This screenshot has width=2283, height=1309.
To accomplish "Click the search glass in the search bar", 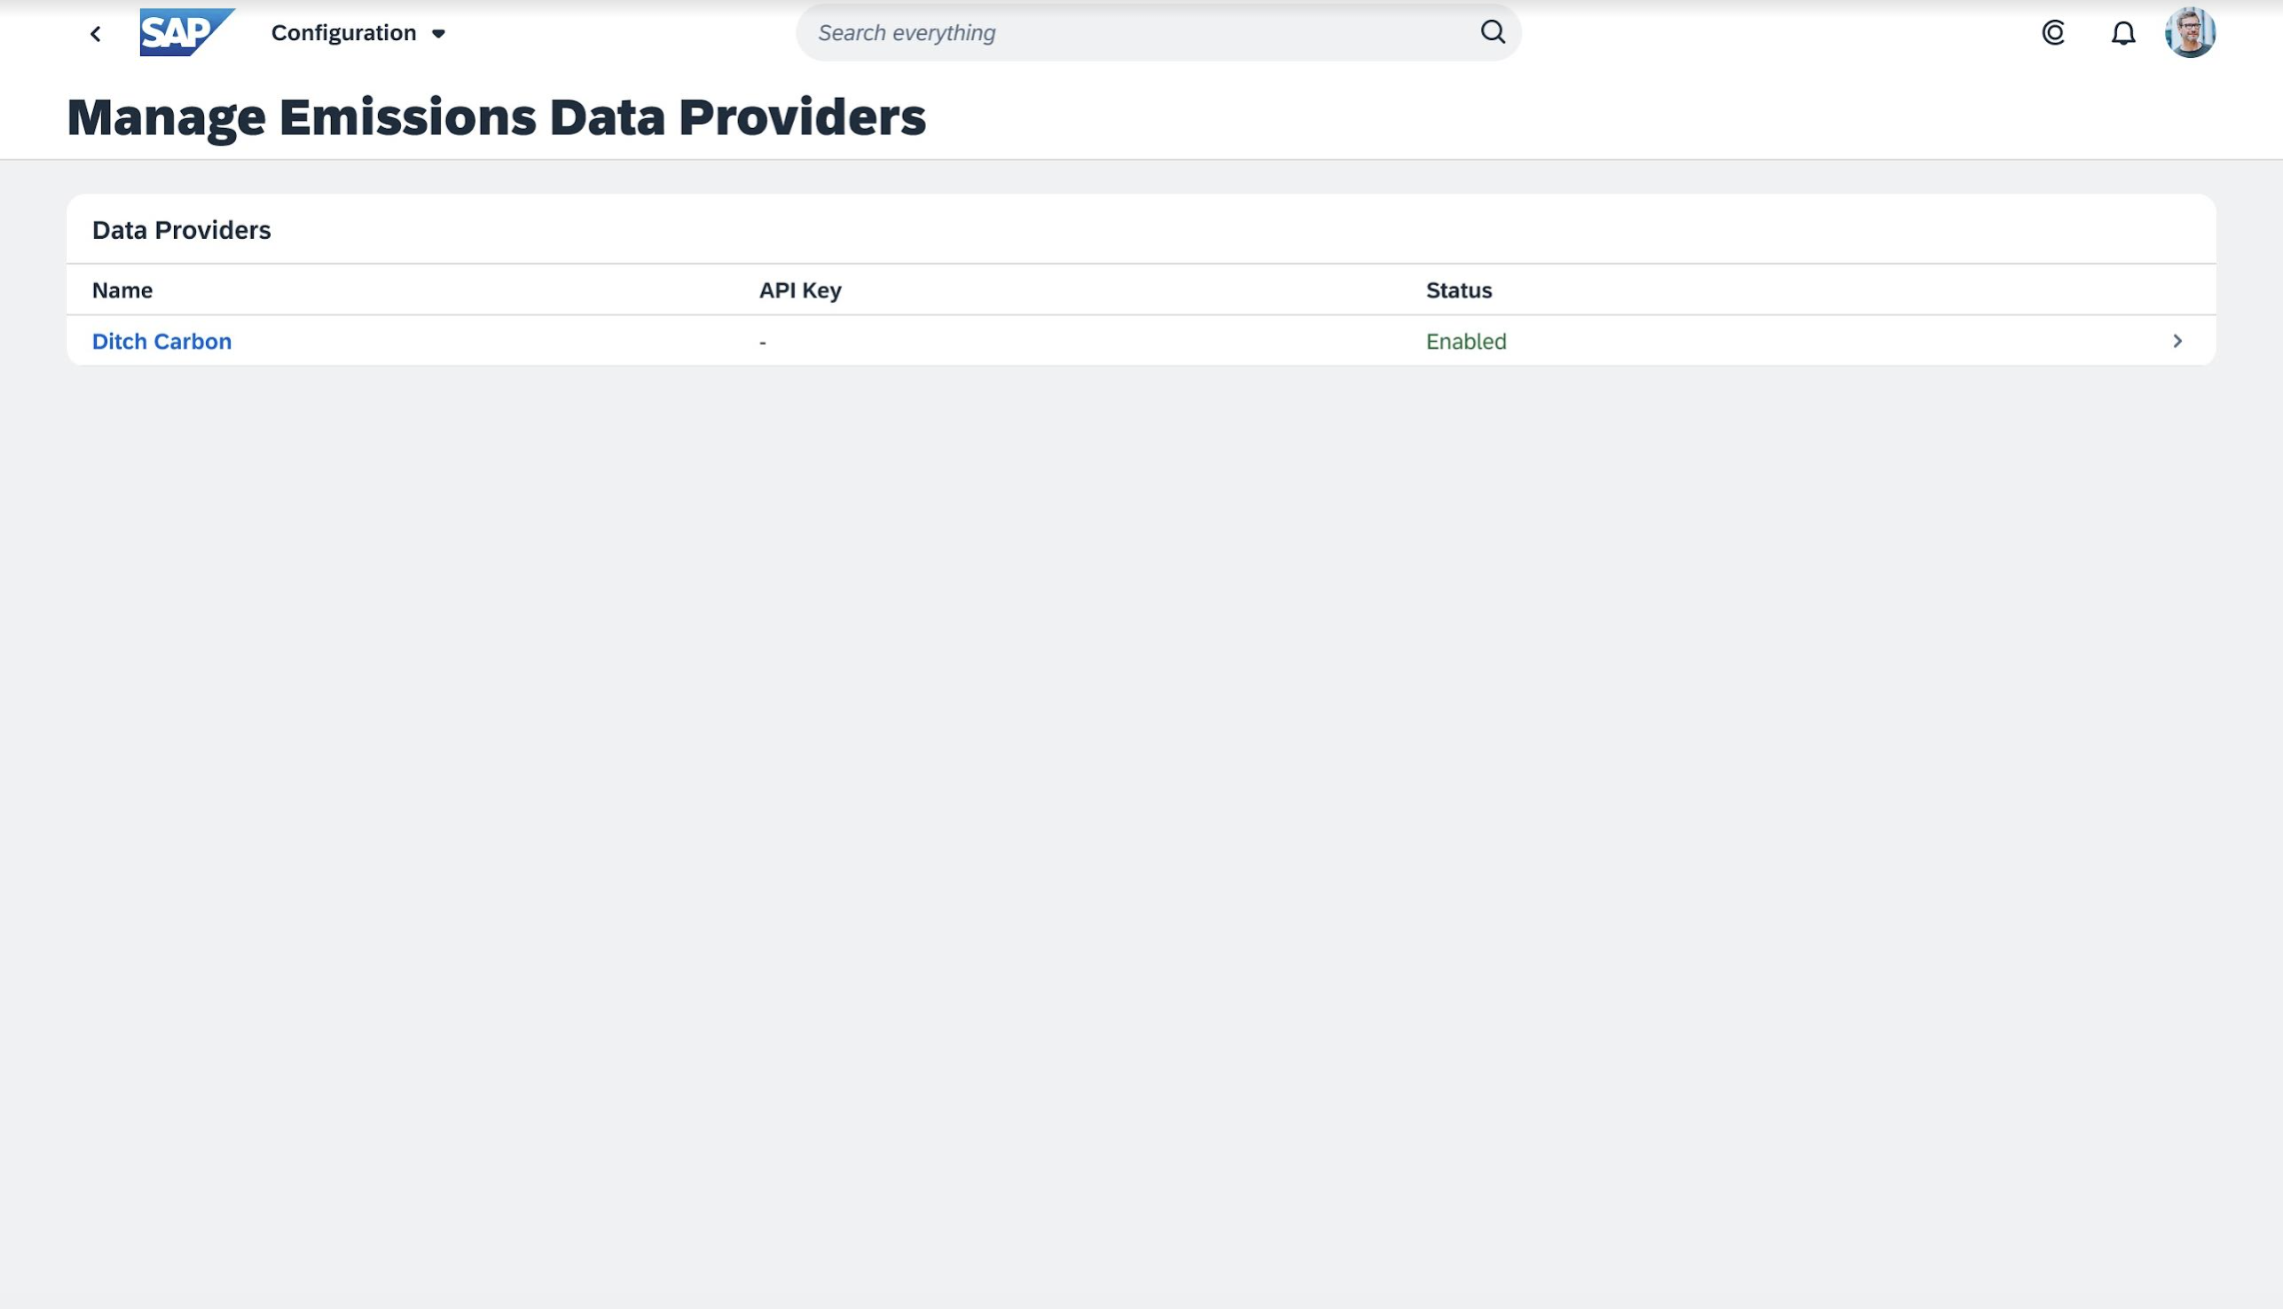I will 1491,31.
